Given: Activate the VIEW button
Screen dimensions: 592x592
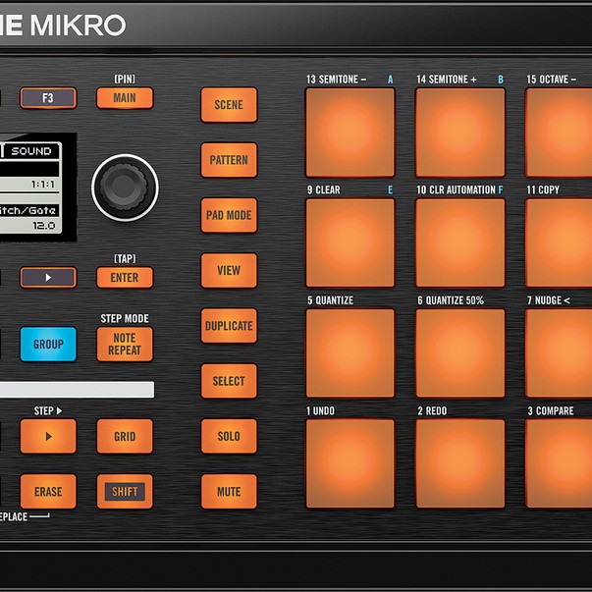Looking at the screenshot, I should (x=229, y=270).
